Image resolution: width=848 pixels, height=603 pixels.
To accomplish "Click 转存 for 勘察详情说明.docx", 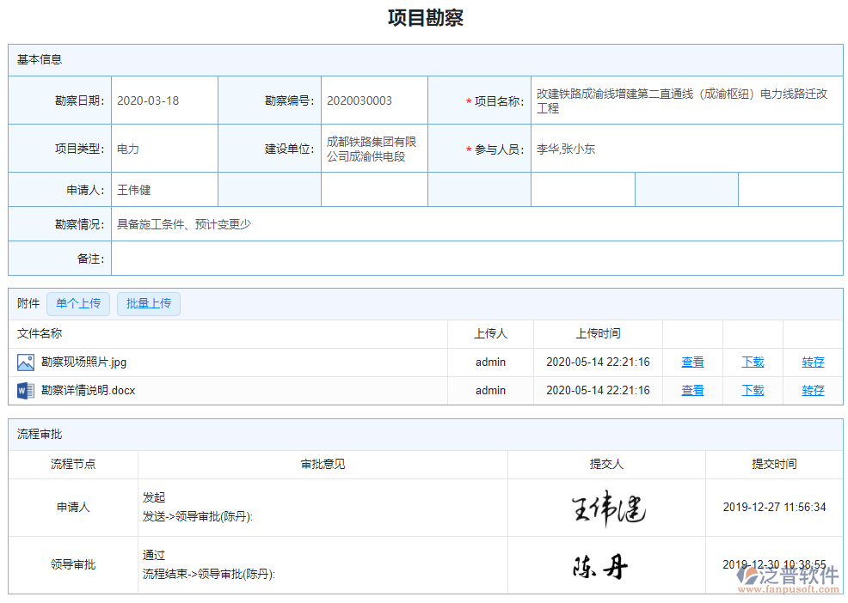I will click(813, 390).
